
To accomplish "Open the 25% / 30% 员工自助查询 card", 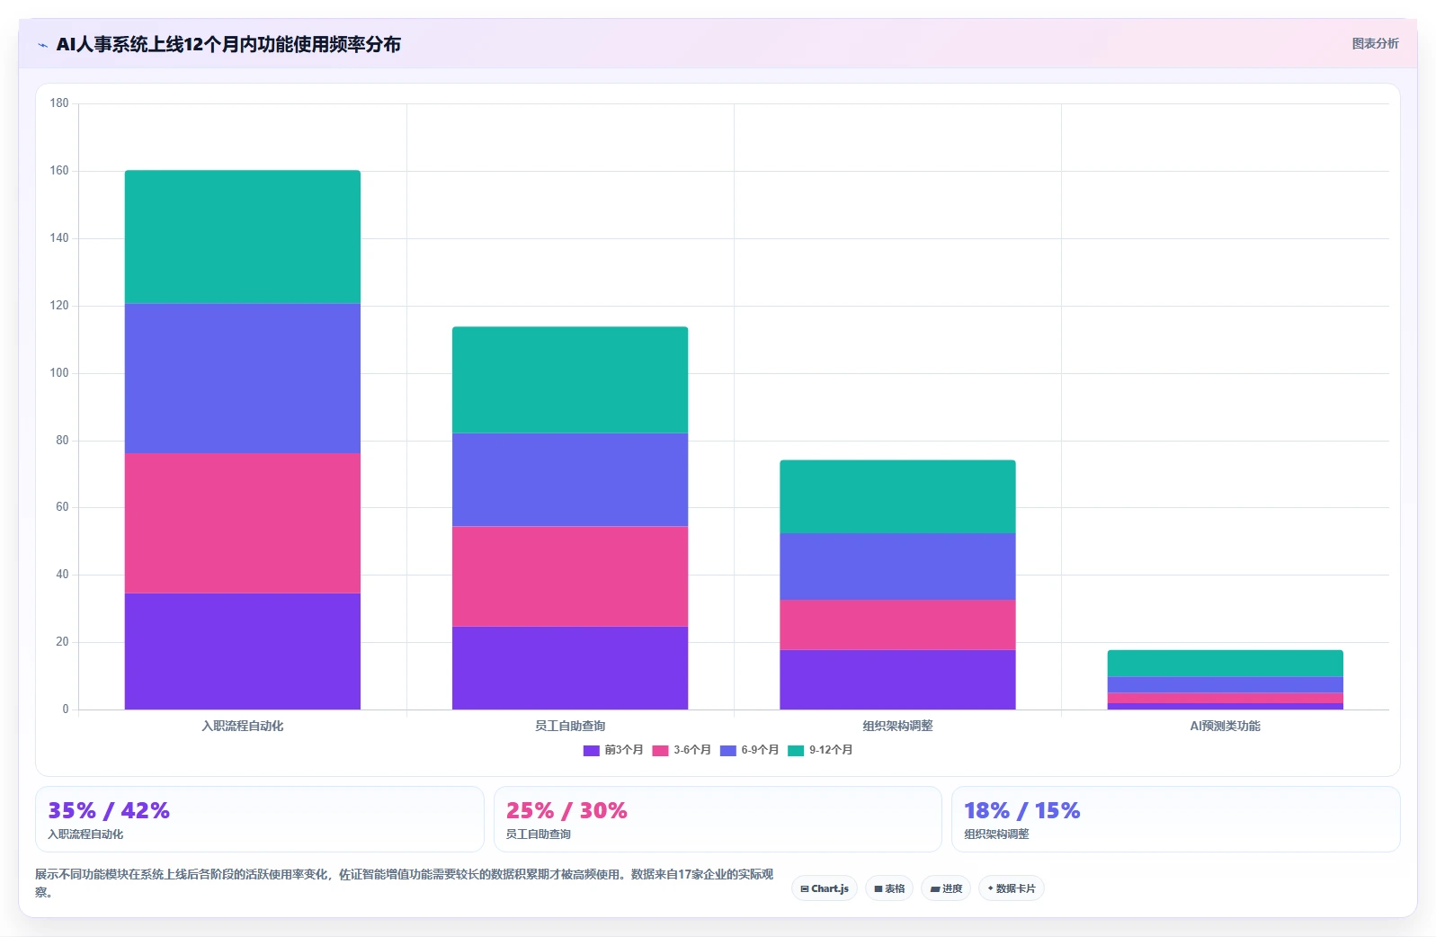I will tap(718, 819).
